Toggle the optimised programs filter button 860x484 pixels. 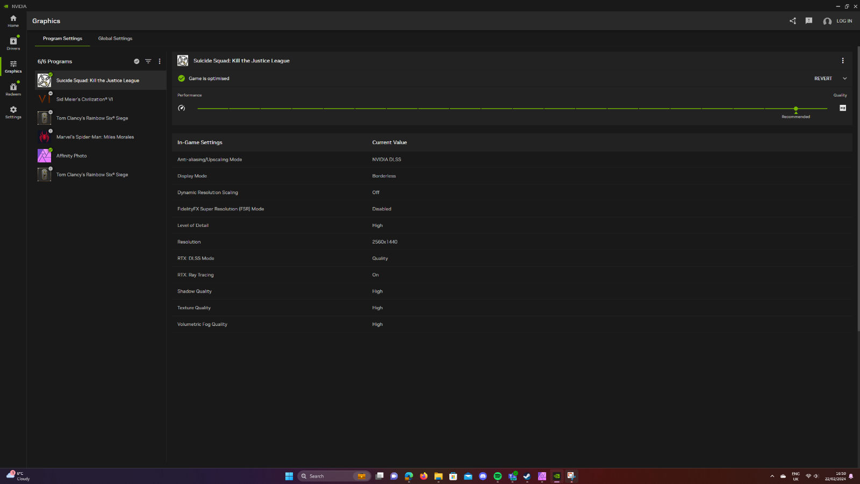tap(137, 61)
